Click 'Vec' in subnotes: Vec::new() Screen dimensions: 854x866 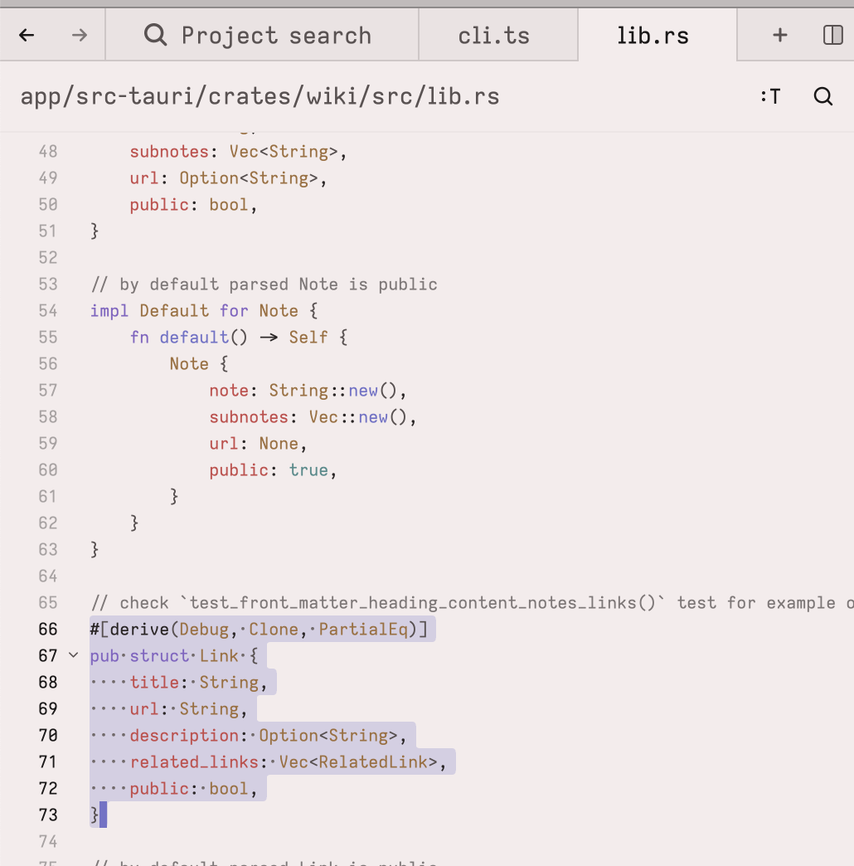coord(323,417)
